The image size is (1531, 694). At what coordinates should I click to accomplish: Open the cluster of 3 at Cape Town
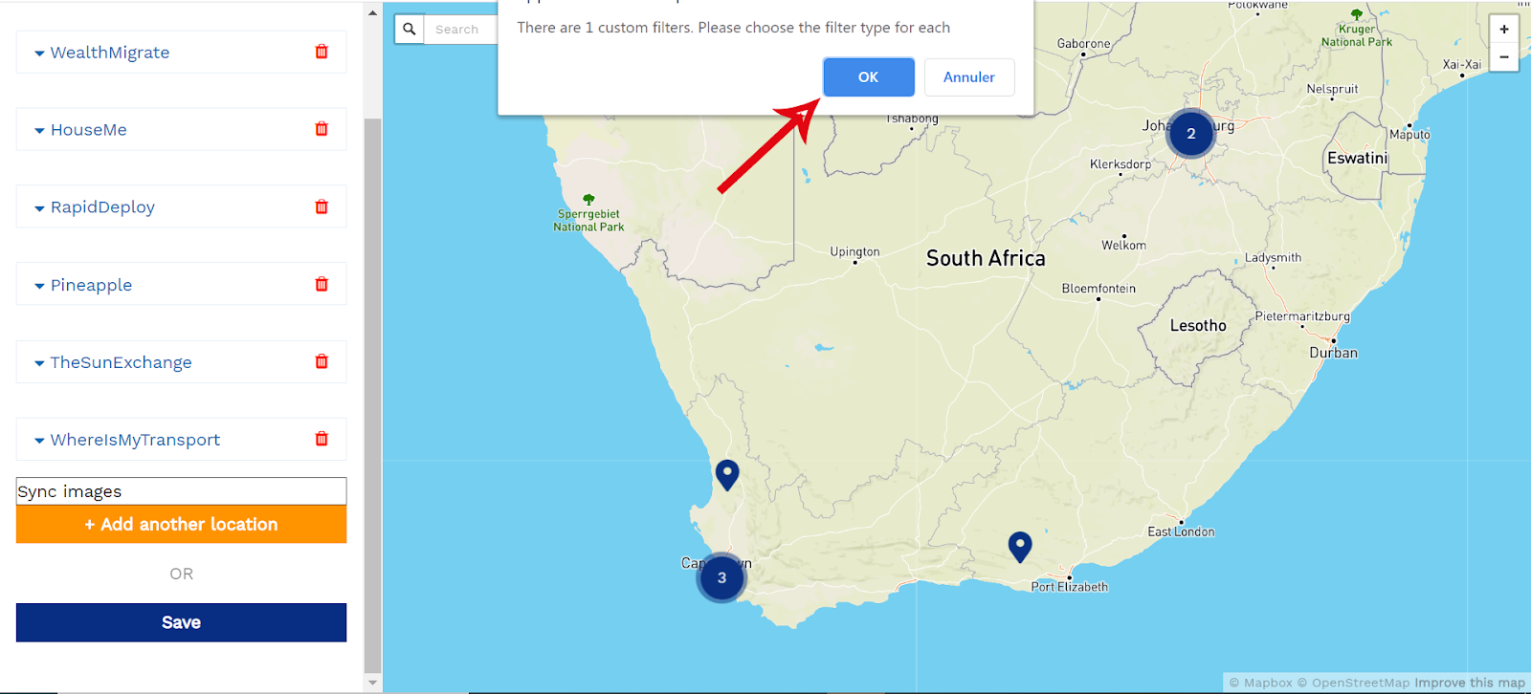[x=721, y=577]
